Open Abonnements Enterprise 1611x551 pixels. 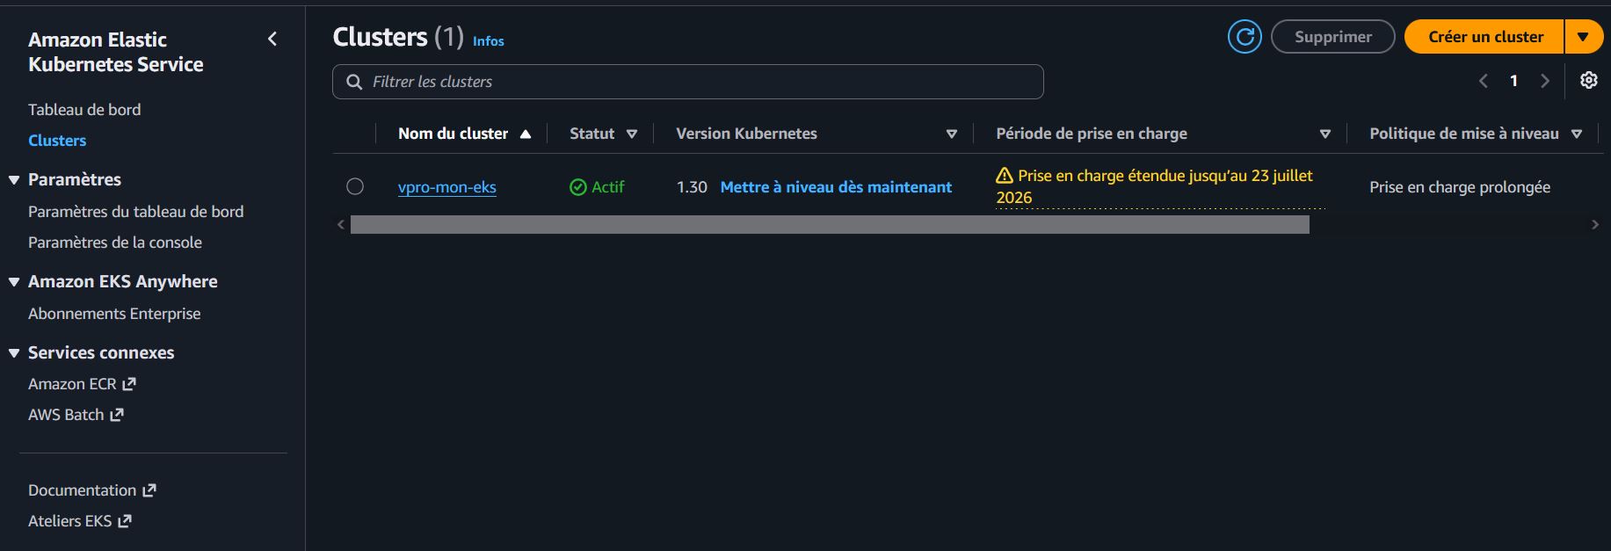[114, 314]
